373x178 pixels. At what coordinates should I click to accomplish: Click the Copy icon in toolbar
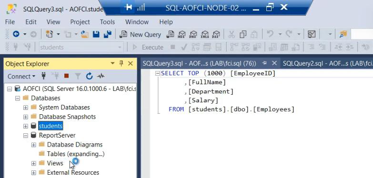[x=243, y=34]
